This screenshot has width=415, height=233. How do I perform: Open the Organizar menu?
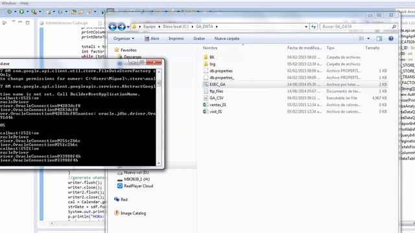124,39
